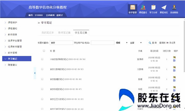This screenshot has height=111, width=185.
Task: Click the note time 9:53:39
Action: point(154,71)
